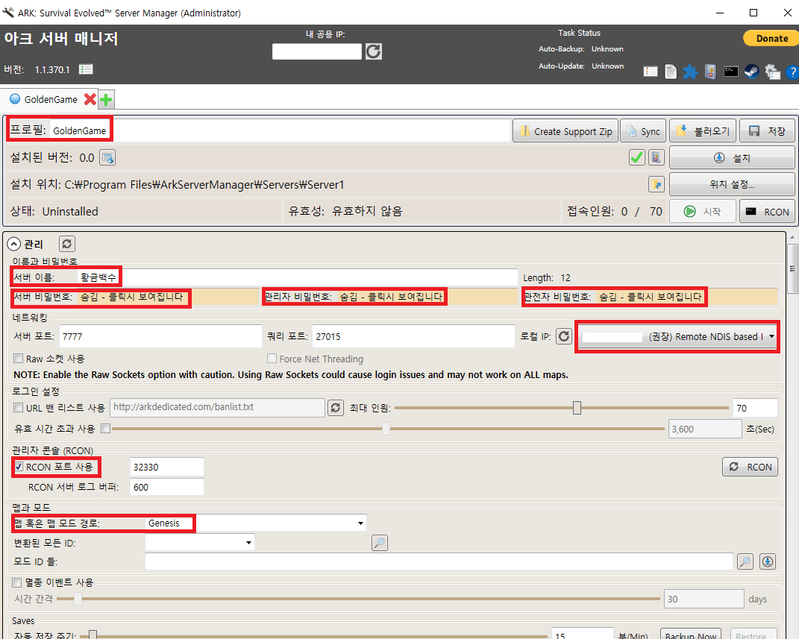Click the installed version details icon beside 0.0
This screenshot has width=799, height=639.
(x=107, y=158)
